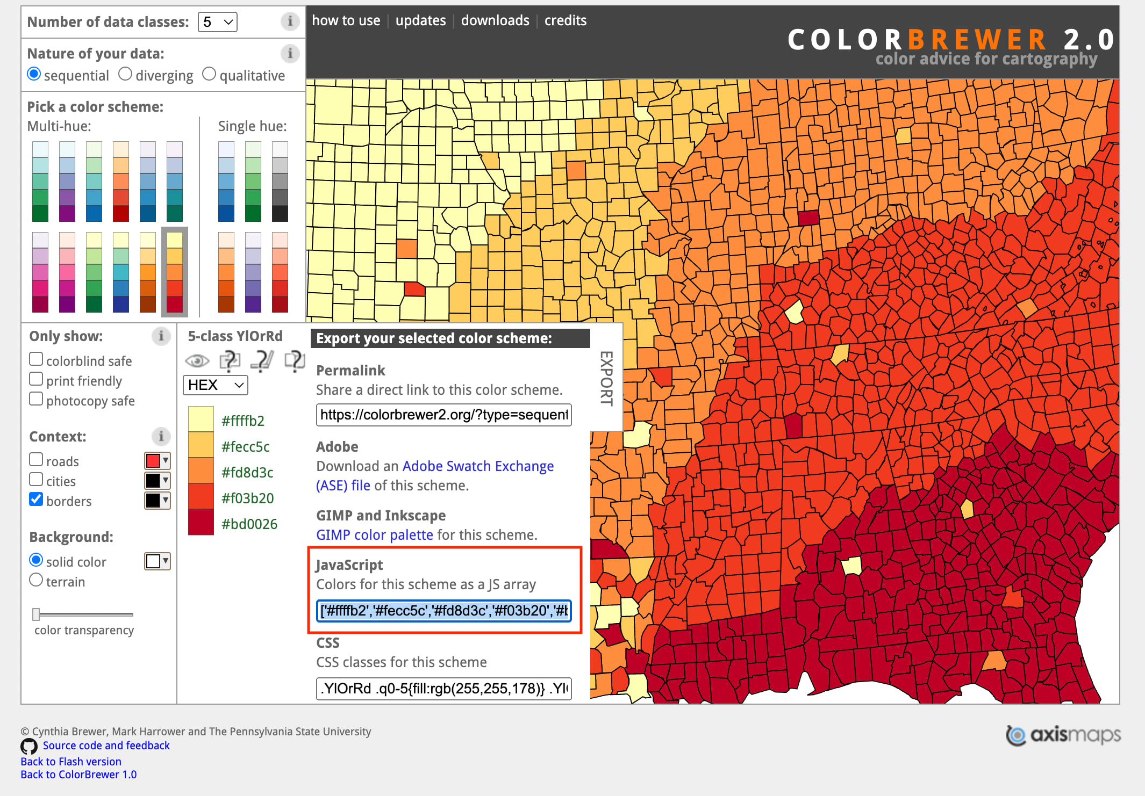1145x796 pixels.
Task: Open the downloads menu item
Action: [495, 20]
